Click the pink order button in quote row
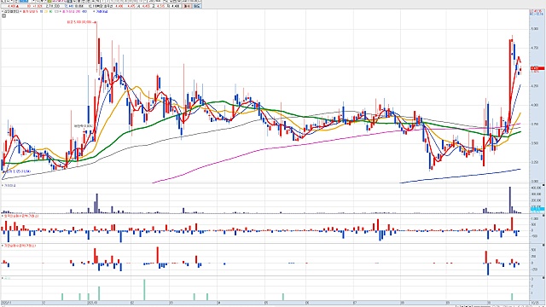 tap(187, 6)
